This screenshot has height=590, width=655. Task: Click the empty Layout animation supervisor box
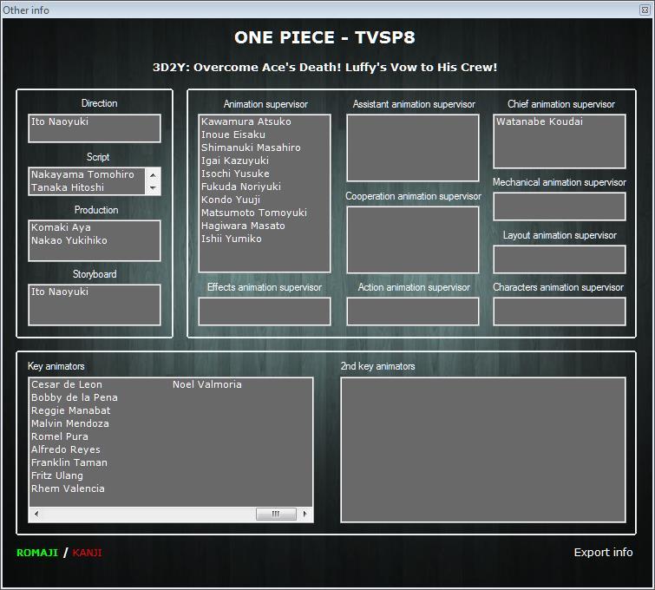tap(560, 259)
